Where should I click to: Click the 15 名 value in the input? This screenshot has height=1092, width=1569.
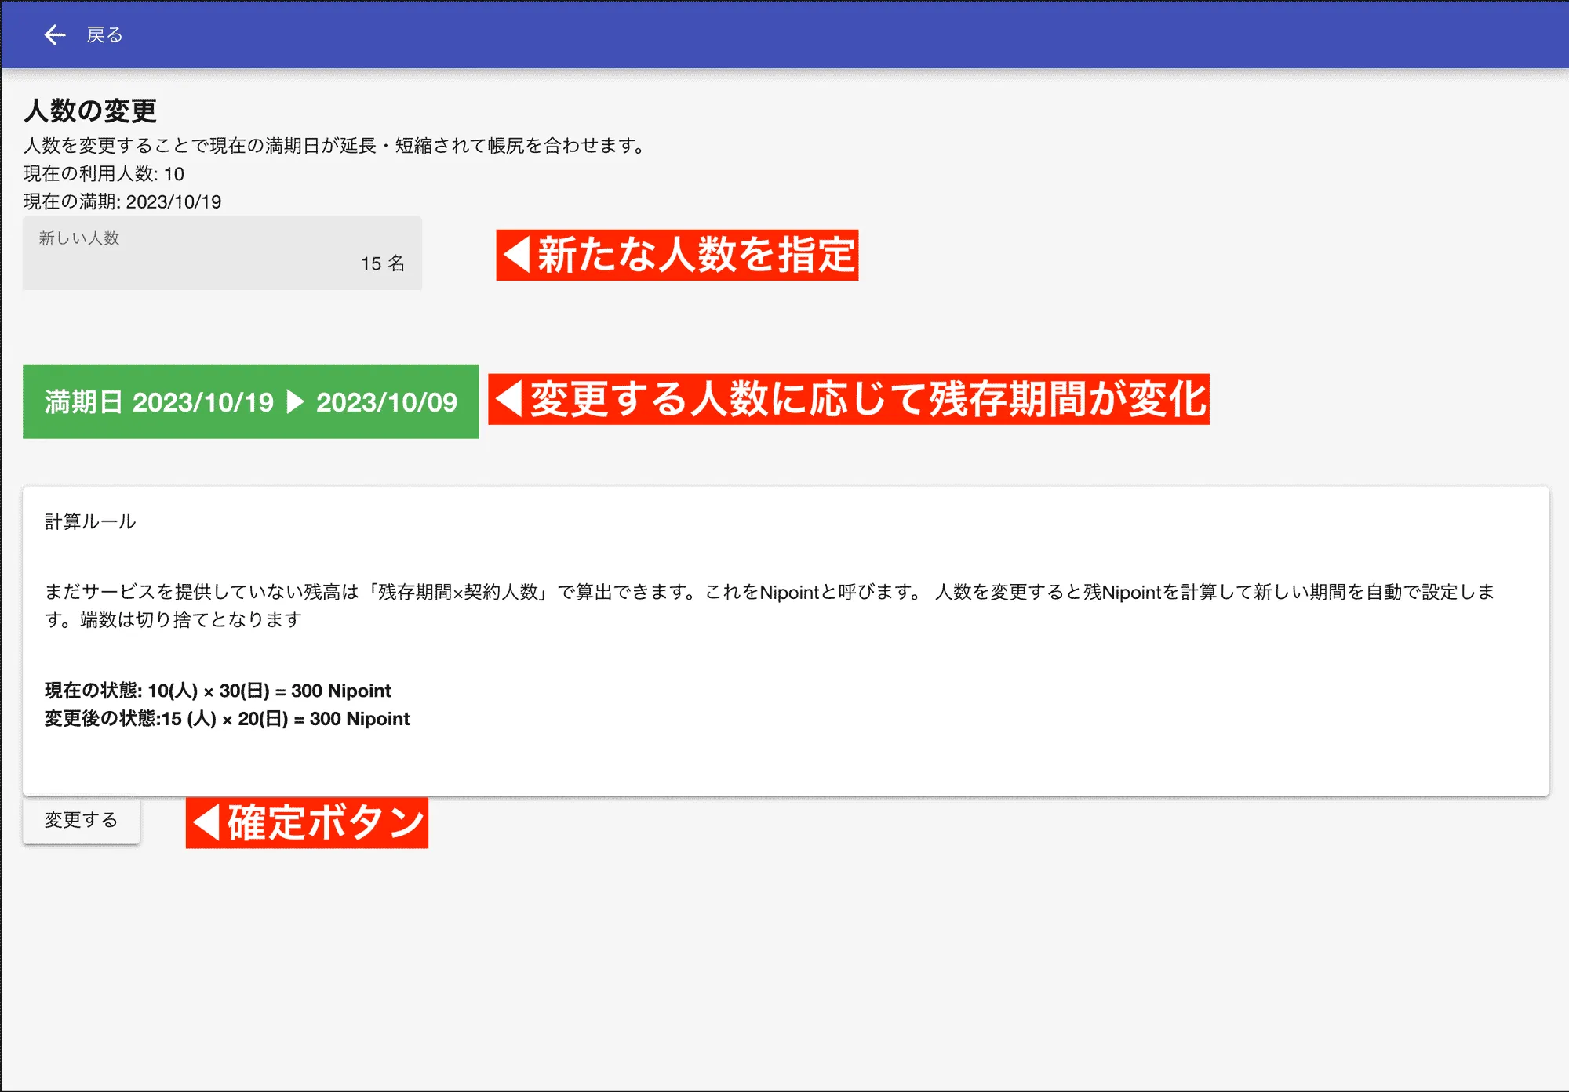tap(380, 264)
